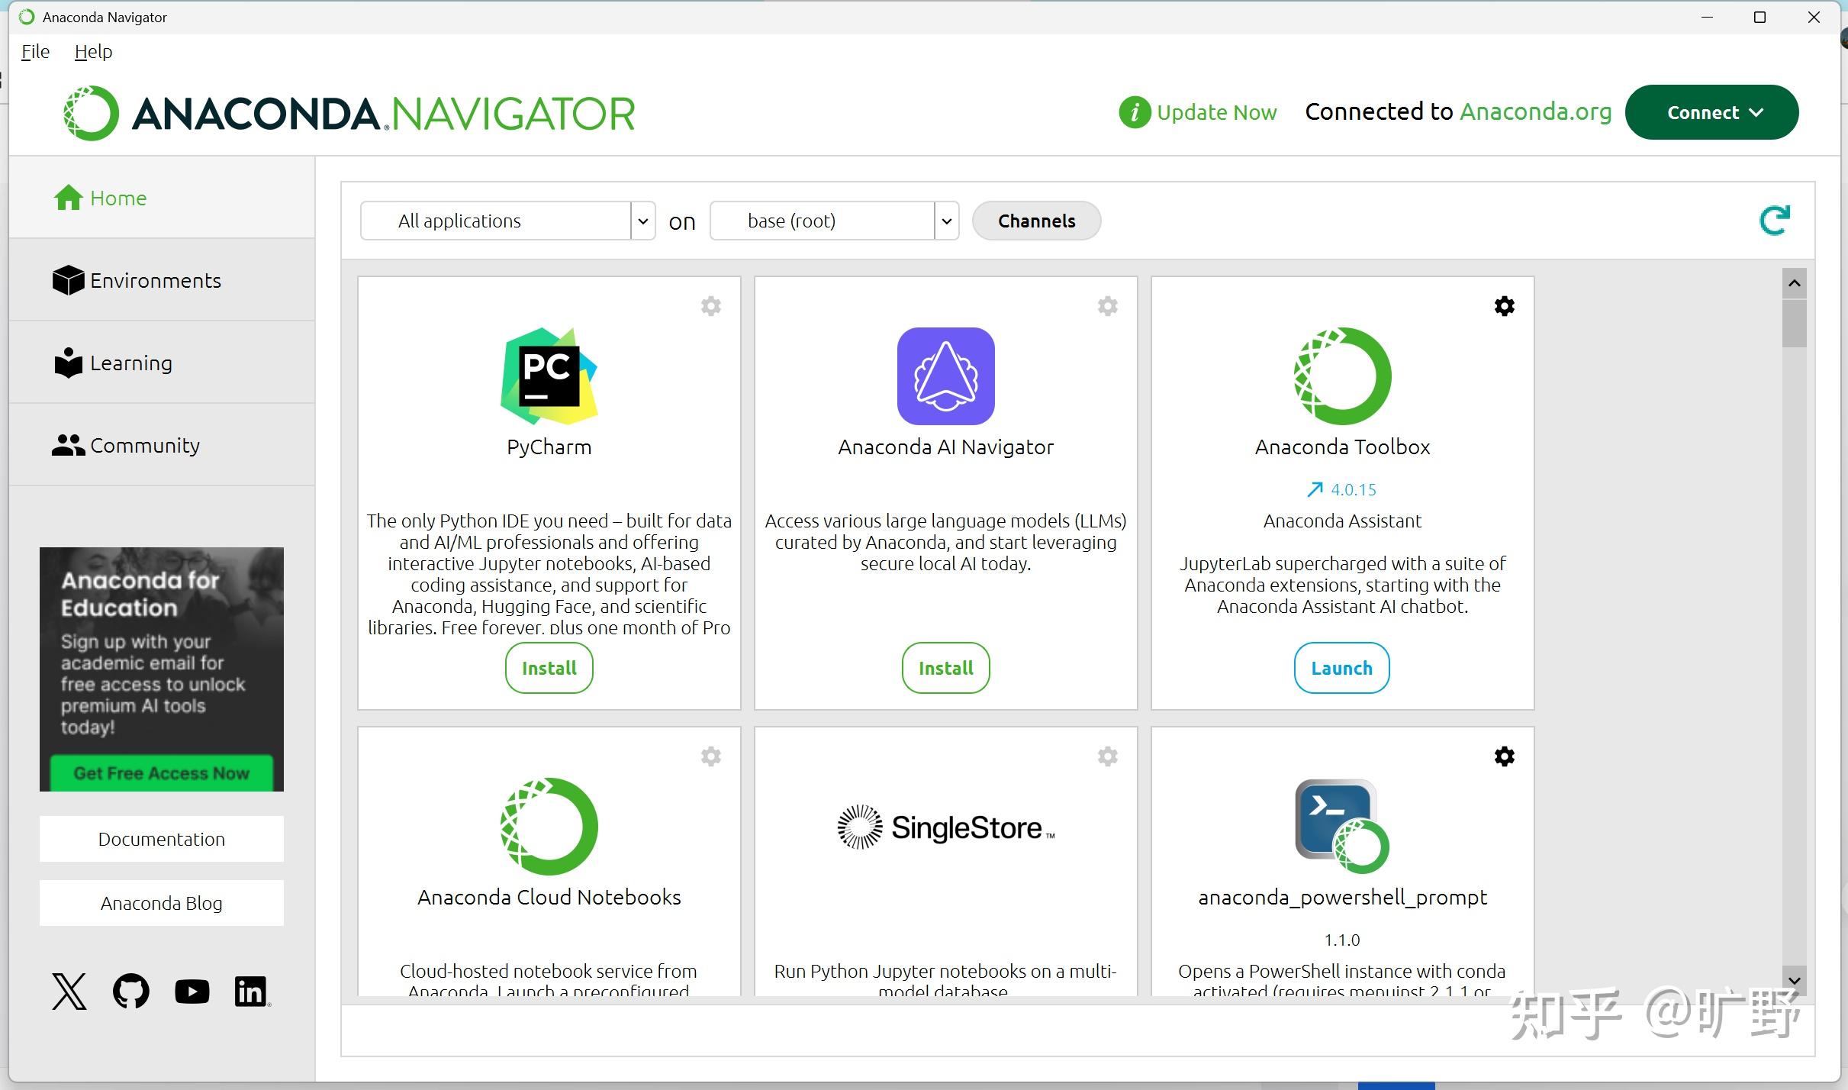Screen dimensions: 1848x1090
Task: Click the Channels button
Action: tap(1036, 221)
